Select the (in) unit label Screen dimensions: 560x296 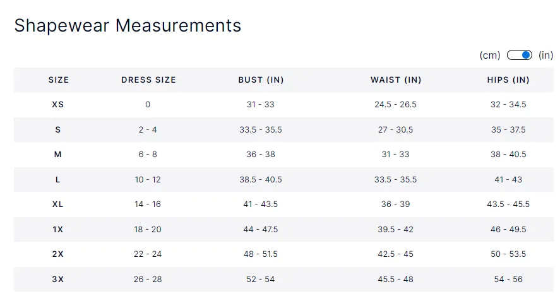tap(545, 56)
